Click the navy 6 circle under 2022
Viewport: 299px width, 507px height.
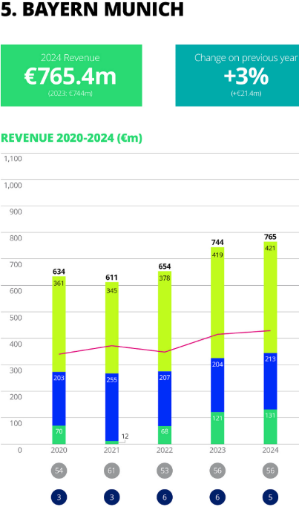pos(165,497)
